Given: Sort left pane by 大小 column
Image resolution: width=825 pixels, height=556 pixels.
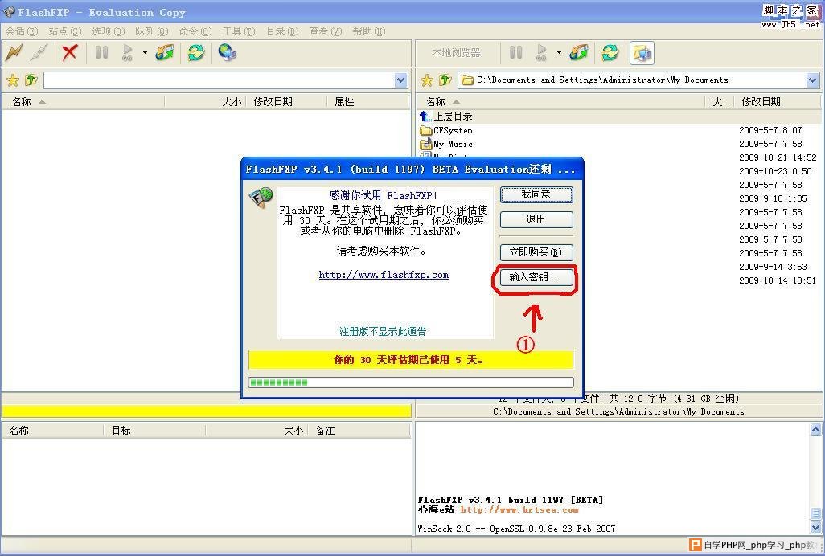Looking at the screenshot, I should click(x=205, y=101).
